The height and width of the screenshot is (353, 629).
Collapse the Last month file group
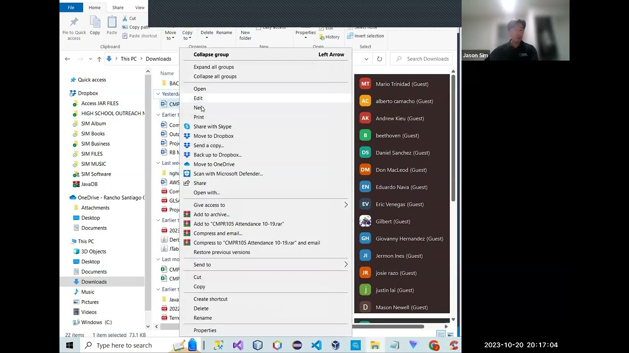tap(158, 259)
